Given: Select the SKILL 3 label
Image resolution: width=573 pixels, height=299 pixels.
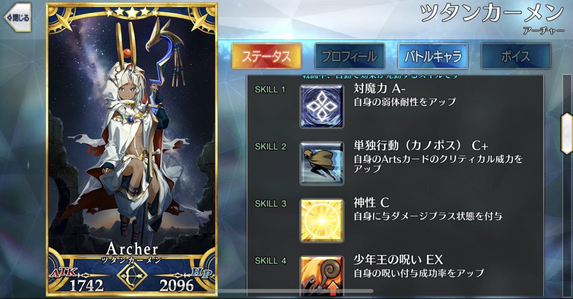Looking at the screenshot, I should coord(270,204).
